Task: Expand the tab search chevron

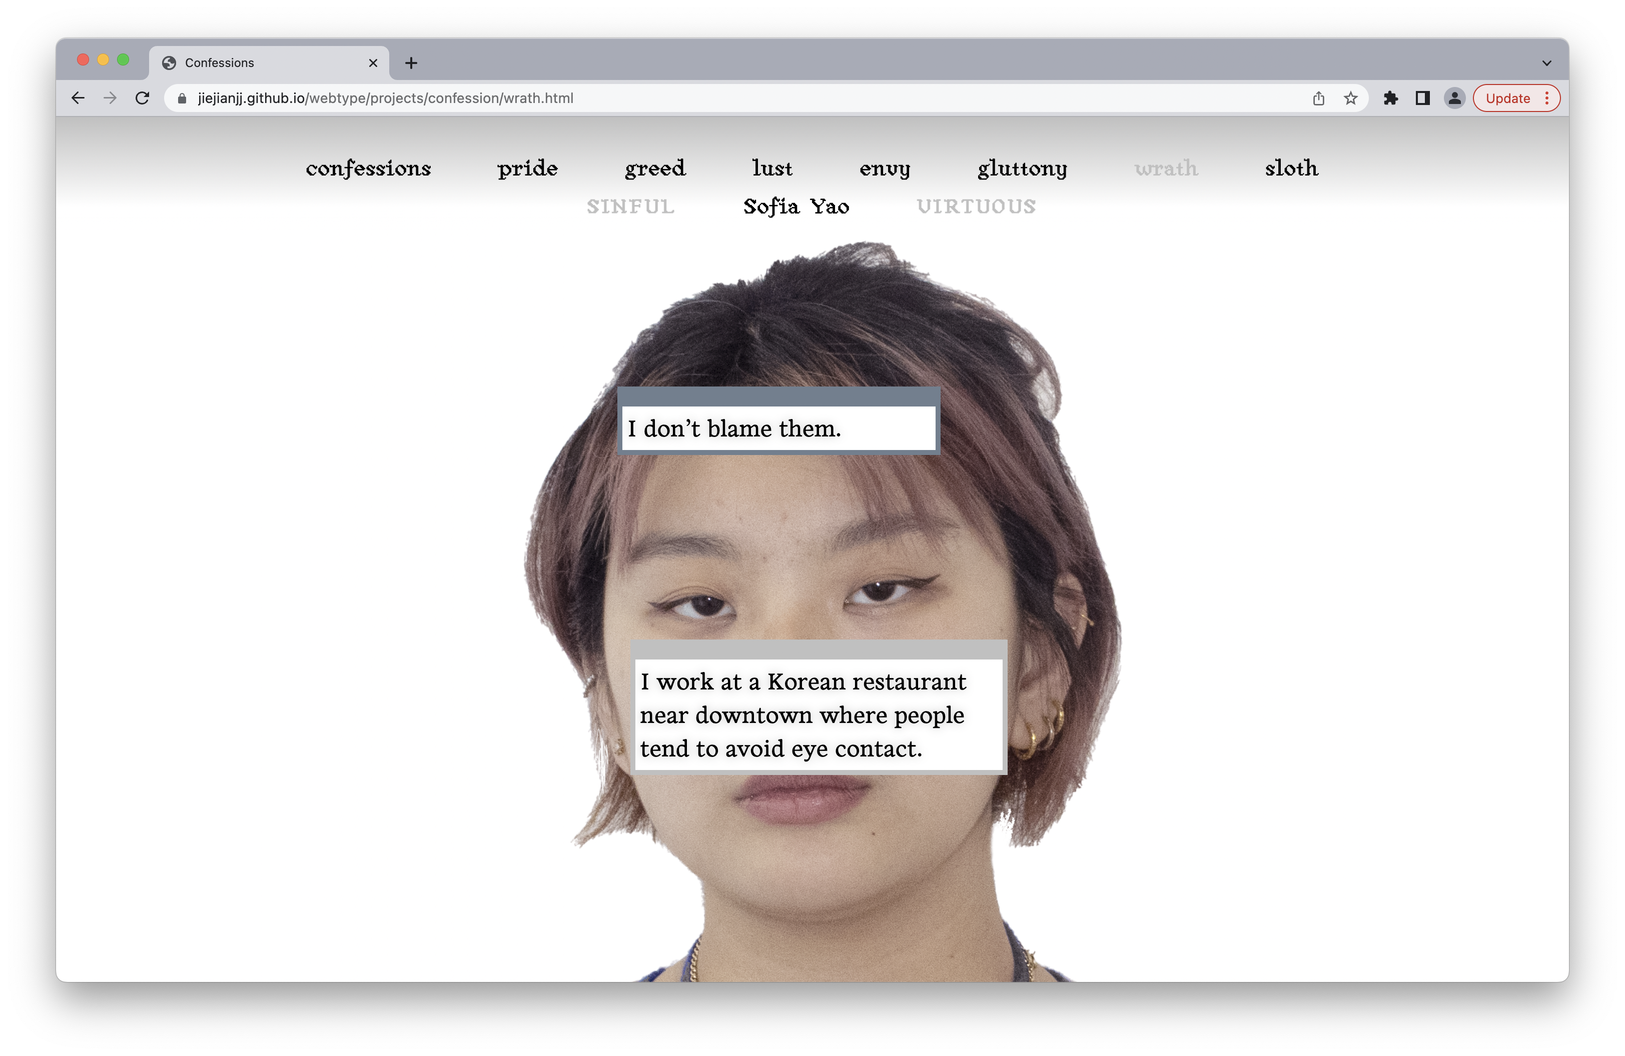Action: pos(1546,63)
